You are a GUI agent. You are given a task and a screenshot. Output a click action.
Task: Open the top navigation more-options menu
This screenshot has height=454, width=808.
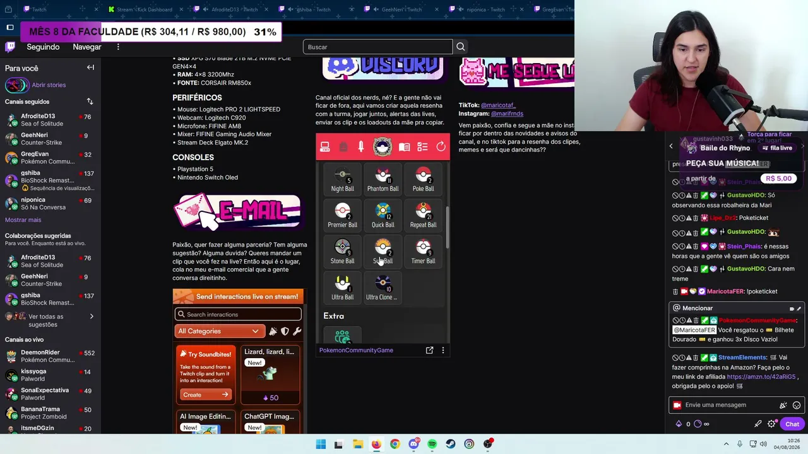point(118,47)
